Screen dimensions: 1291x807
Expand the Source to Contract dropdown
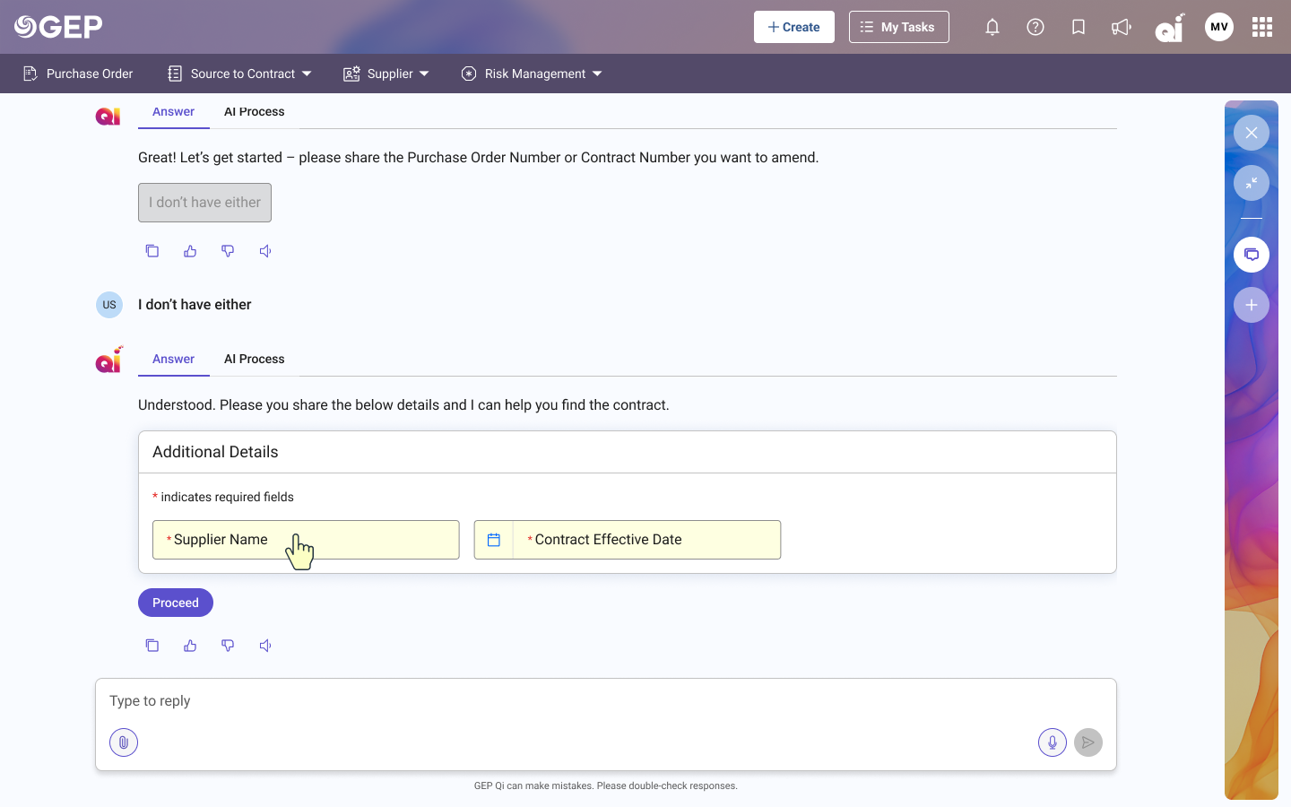tap(239, 74)
